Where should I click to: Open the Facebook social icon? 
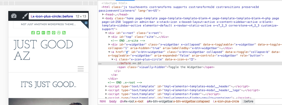[33, 33]
